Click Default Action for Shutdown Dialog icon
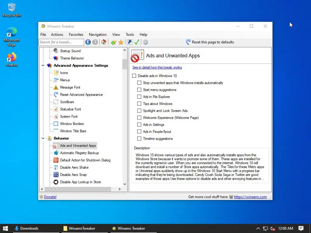 point(56,160)
